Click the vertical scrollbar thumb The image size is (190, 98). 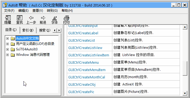tap(185, 69)
